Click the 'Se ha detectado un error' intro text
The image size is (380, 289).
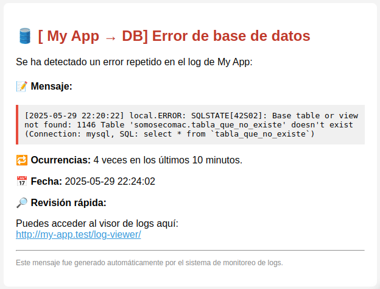tap(134, 62)
